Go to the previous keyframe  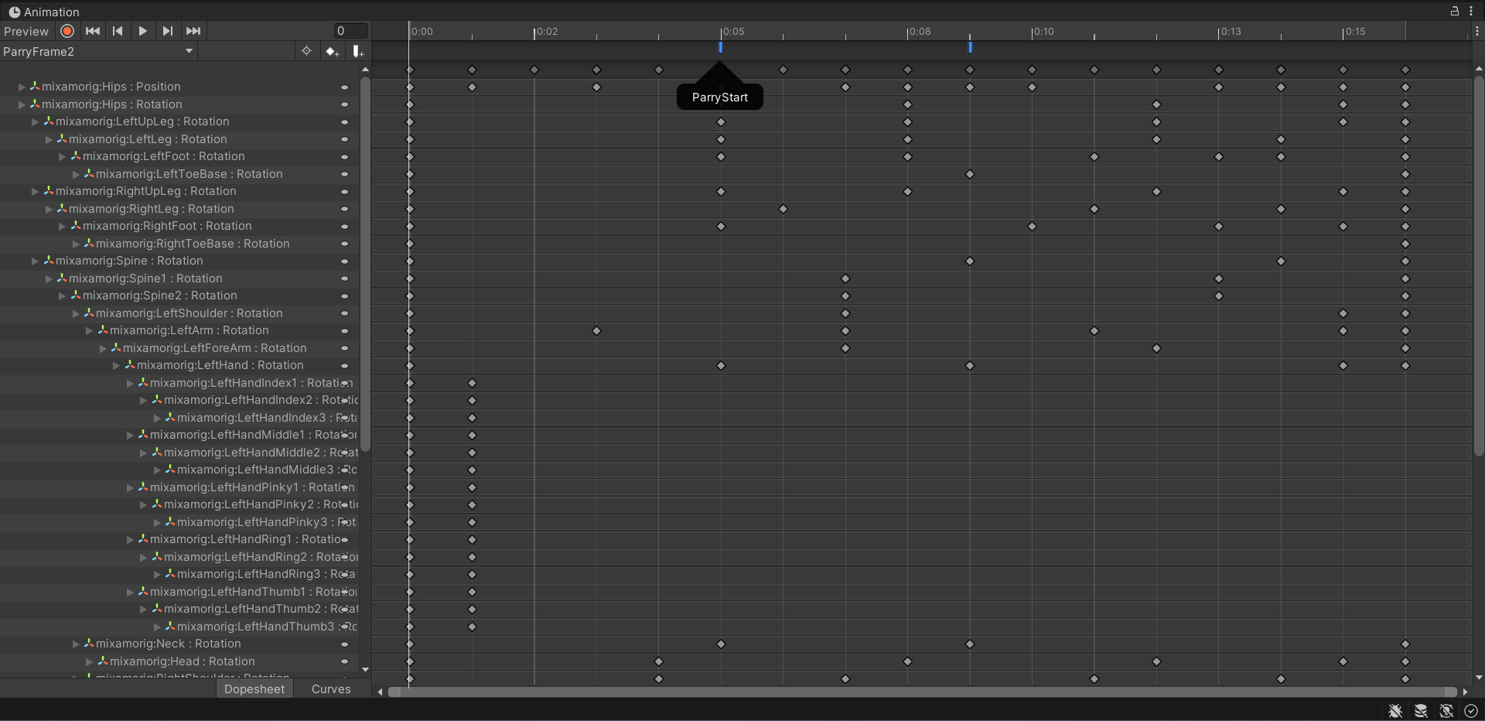click(118, 31)
